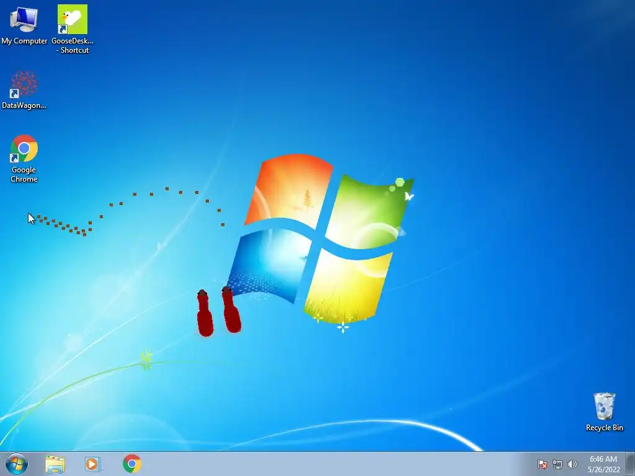Open Action Center flag in tray

tap(542, 464)
